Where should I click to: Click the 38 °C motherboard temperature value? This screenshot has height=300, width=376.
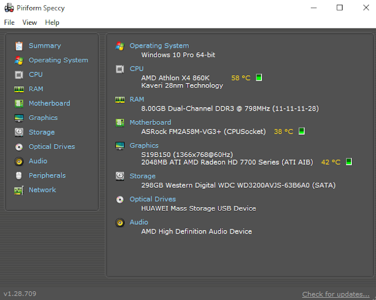tap(283, 132)
